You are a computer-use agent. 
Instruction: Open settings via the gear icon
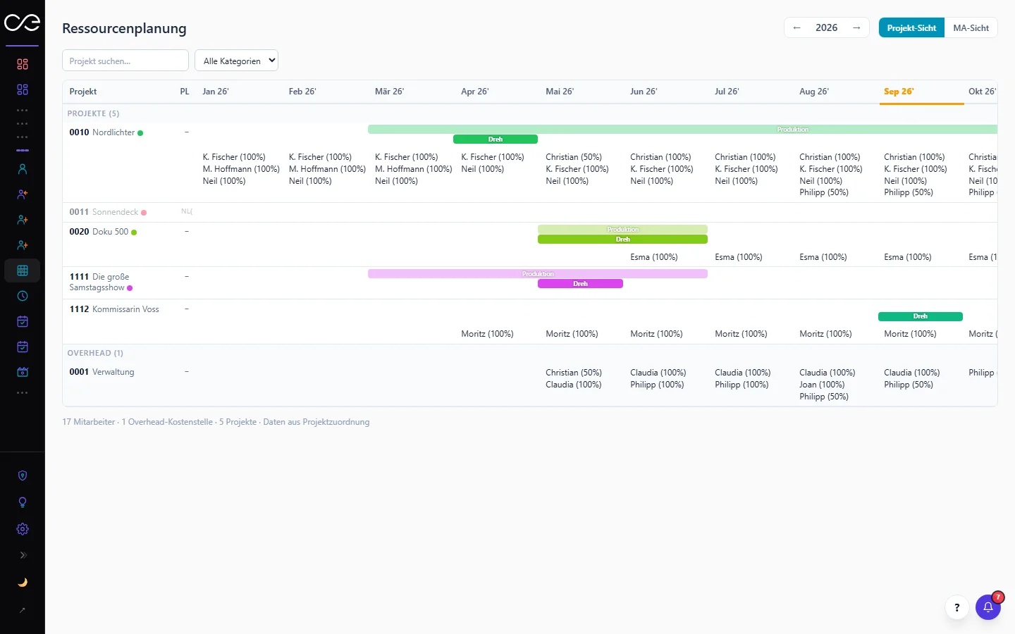(x=23, y=529)
